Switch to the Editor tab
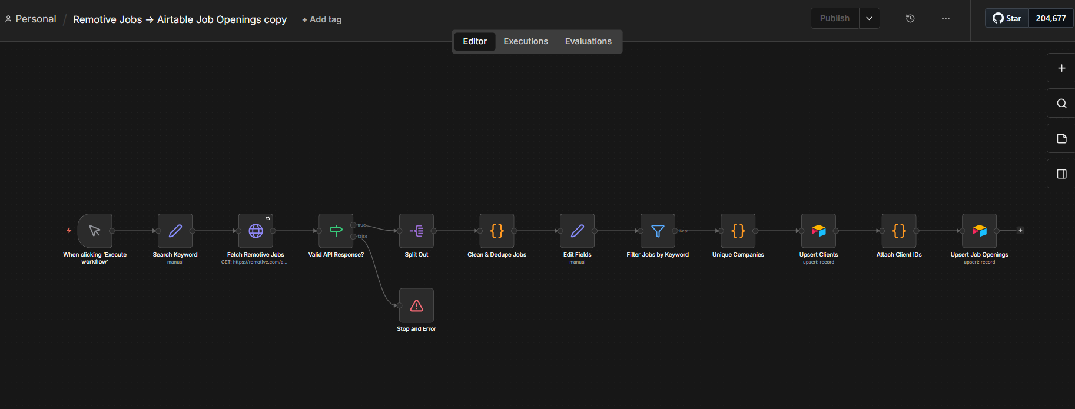1075x409 pixels. point(475,41)
